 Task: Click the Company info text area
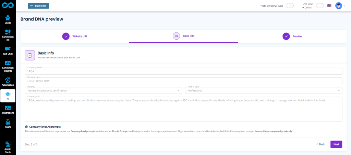(183, 109)
